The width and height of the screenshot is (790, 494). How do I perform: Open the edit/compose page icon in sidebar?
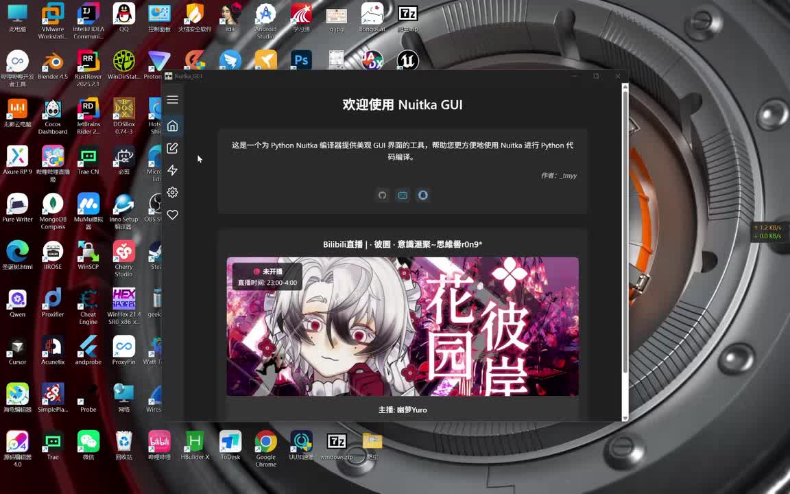click(x=172, y=148)
